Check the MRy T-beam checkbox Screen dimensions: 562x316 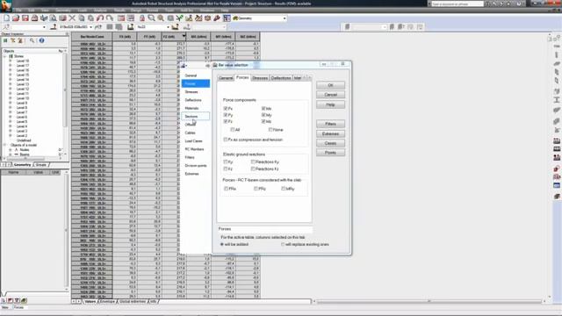click(283, 189)
